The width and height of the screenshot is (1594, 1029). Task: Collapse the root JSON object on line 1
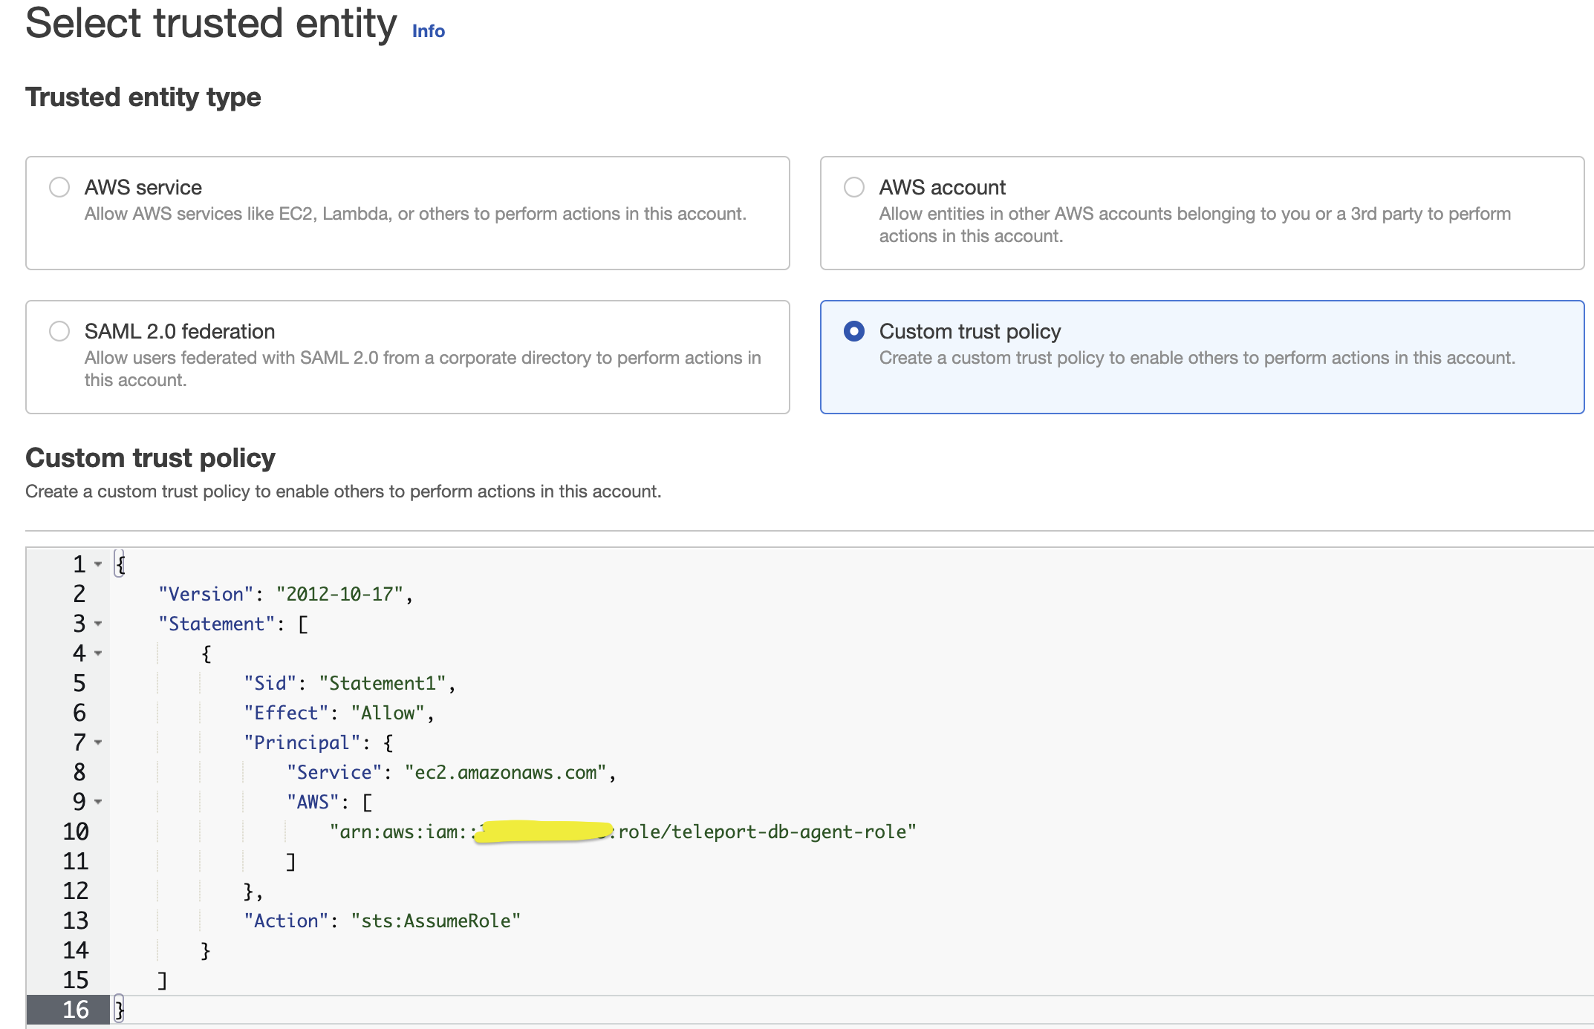click(x=97, y=566)
